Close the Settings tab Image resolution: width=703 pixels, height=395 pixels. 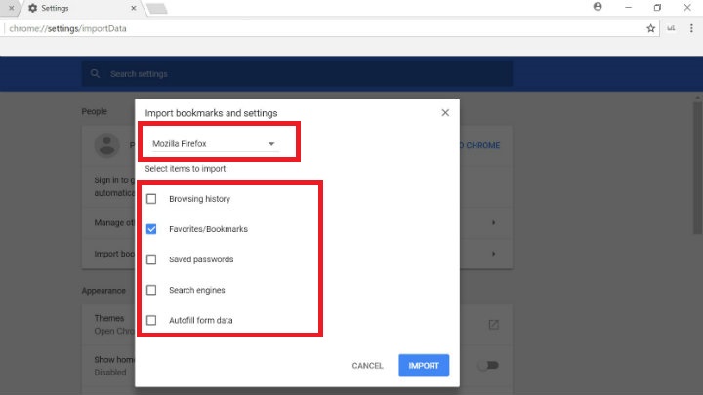(133, 8)
